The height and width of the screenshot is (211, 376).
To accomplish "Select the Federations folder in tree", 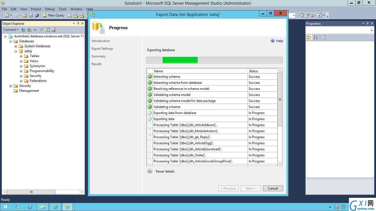I will click(x=38, y=81).
